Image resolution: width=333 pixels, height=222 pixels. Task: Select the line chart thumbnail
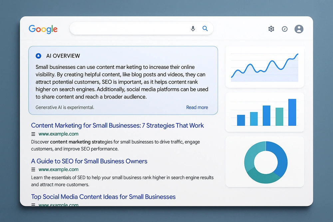[x=265, y=67]
